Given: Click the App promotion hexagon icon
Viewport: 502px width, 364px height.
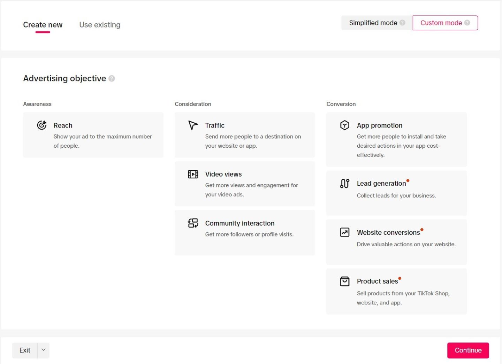Looking at the screenshot, I should click(x=344, y=125).
